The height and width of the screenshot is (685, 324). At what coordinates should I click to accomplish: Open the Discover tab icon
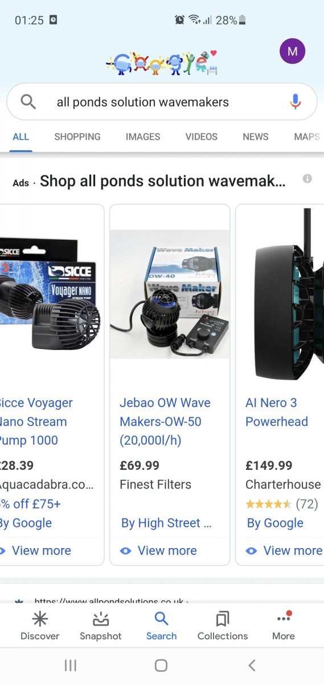pyautogui.click(x=40, y=619)
